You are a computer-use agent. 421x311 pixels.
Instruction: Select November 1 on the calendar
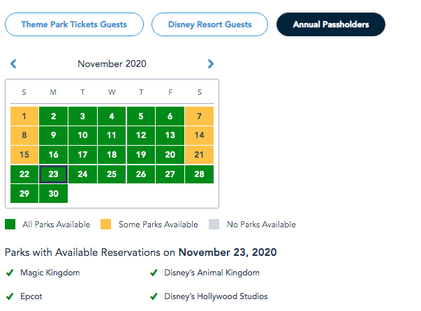pos(24,116)
